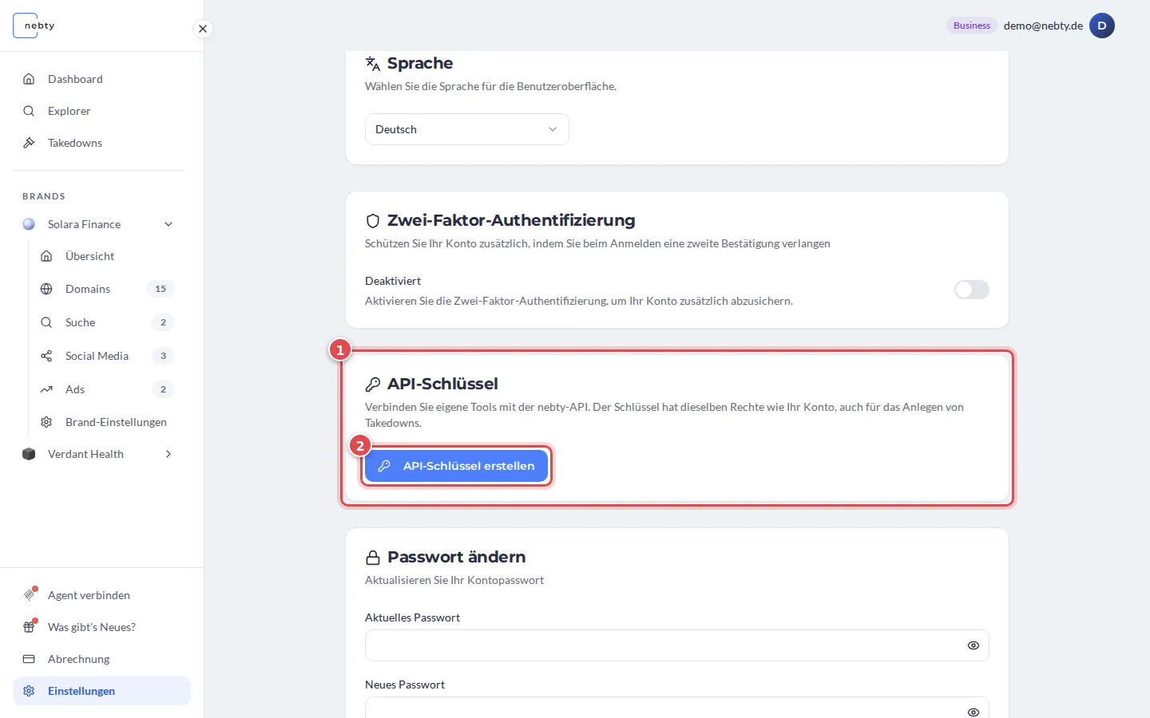Click the Domains globe icon

pyautogui.click(x=46, y=289)
